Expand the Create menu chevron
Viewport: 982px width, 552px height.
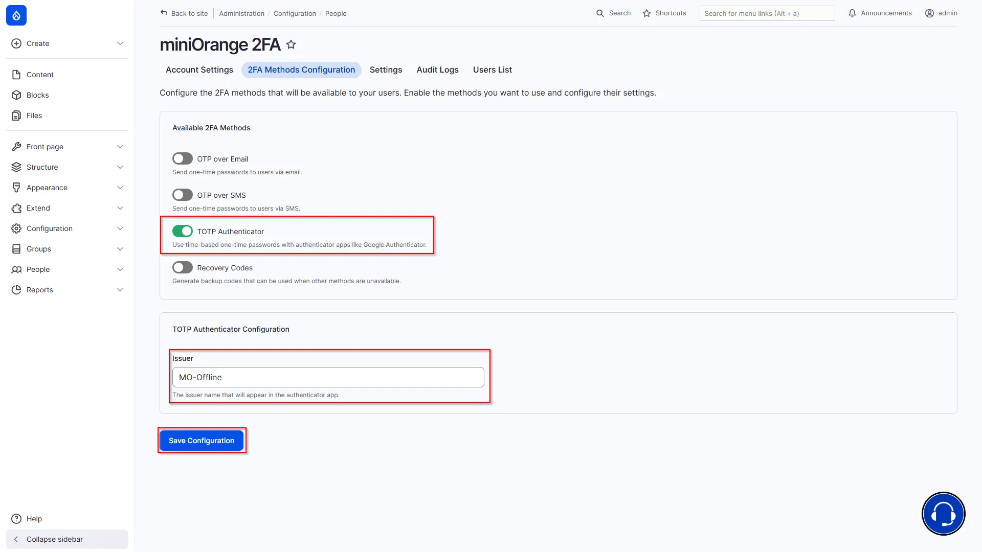pos(120,43)
